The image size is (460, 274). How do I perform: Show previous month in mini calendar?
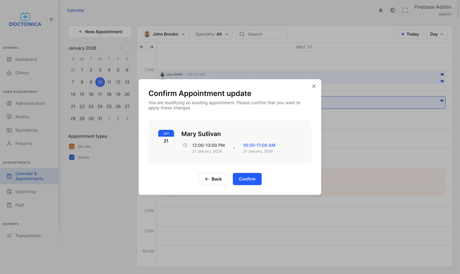click(121, 48)
